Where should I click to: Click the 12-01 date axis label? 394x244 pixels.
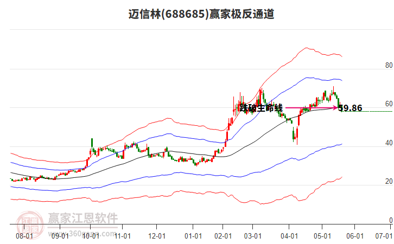click(x=157, y=236)
